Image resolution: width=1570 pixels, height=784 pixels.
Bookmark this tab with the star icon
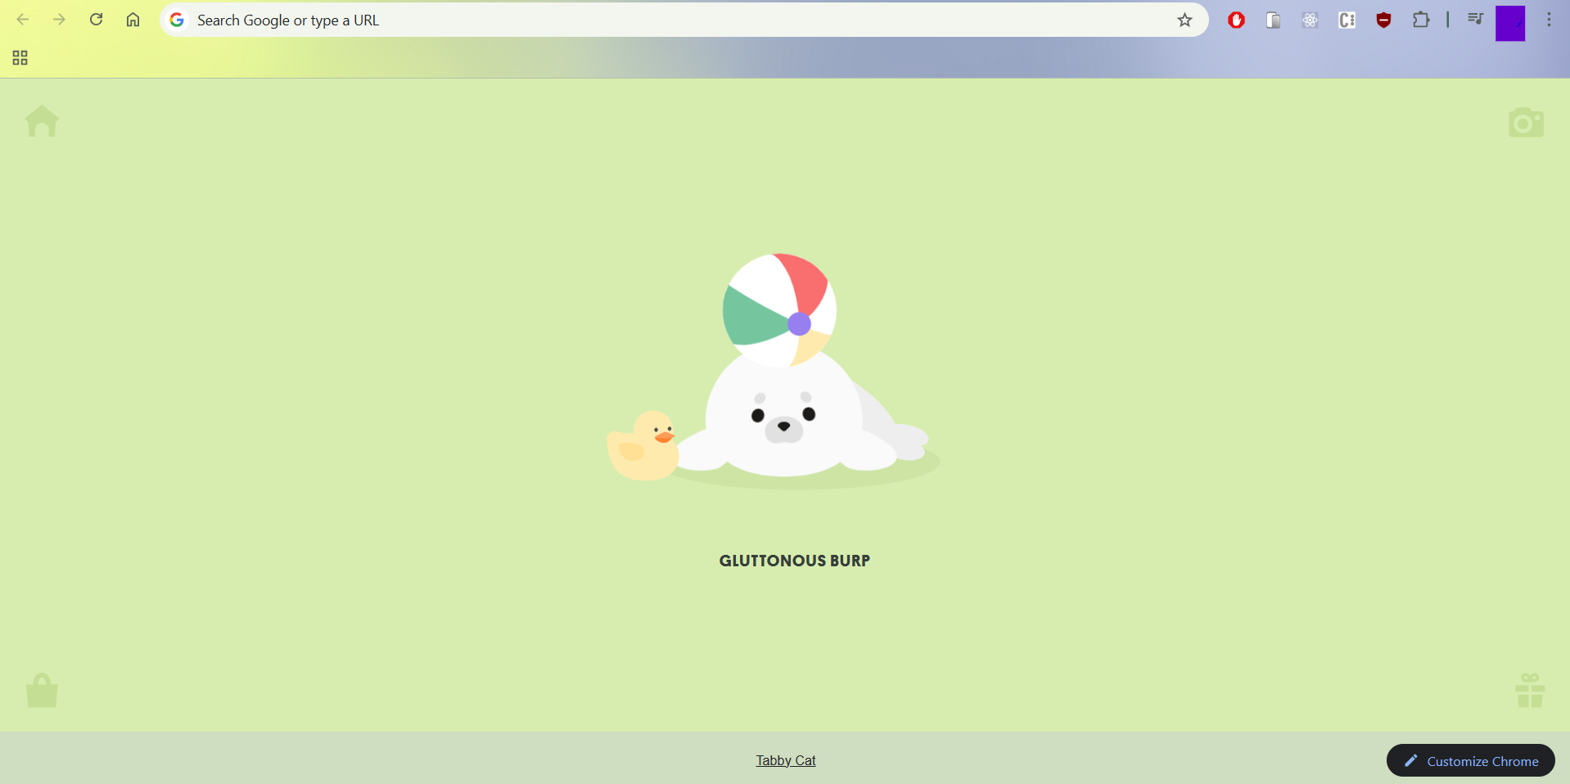click(1184, 20)
